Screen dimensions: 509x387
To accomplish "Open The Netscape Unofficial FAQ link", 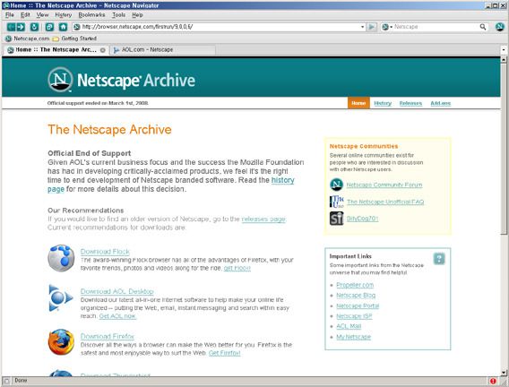I will pos(385,202).
